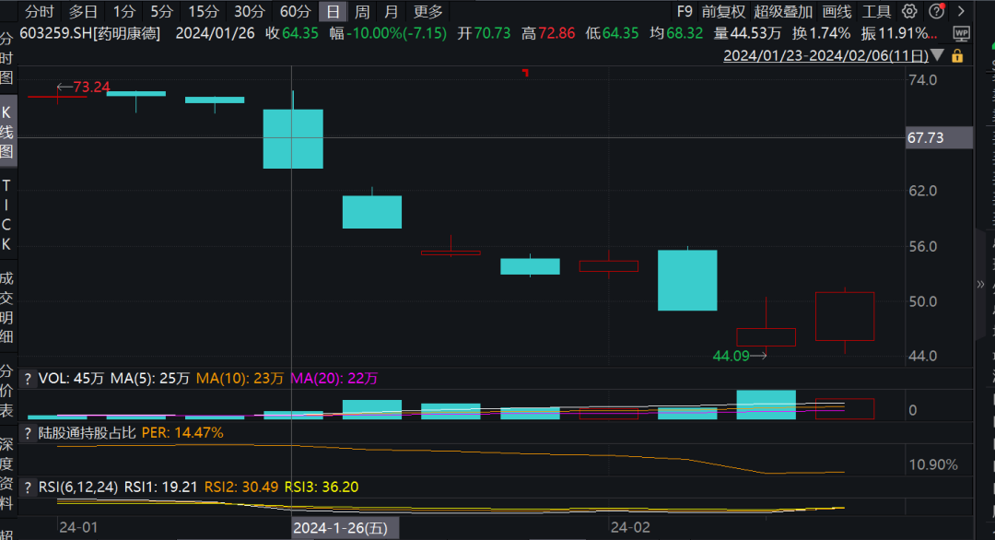This screenshot has width=995, height=540.
Task: Click the help question mark icon in toolbar
Action: point(936,12)
